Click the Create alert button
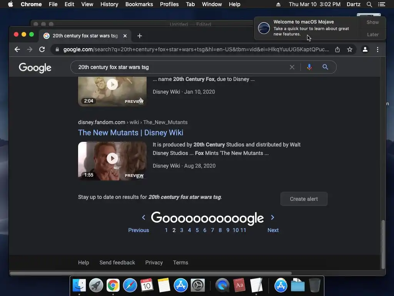The image size is (394, 296). pyautogui.click(x=304, y=199)
